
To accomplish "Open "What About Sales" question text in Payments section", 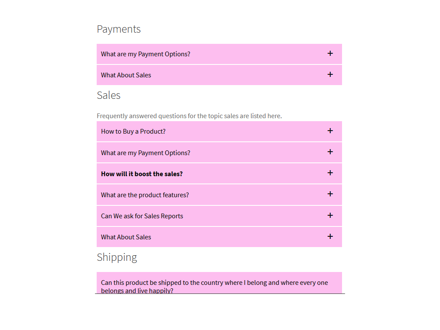I will (126, 75).
